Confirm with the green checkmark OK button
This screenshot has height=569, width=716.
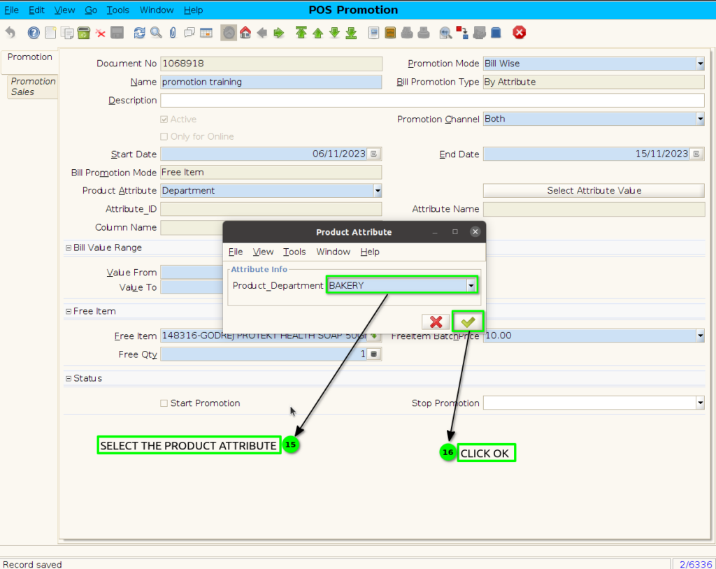click(468, 322)
